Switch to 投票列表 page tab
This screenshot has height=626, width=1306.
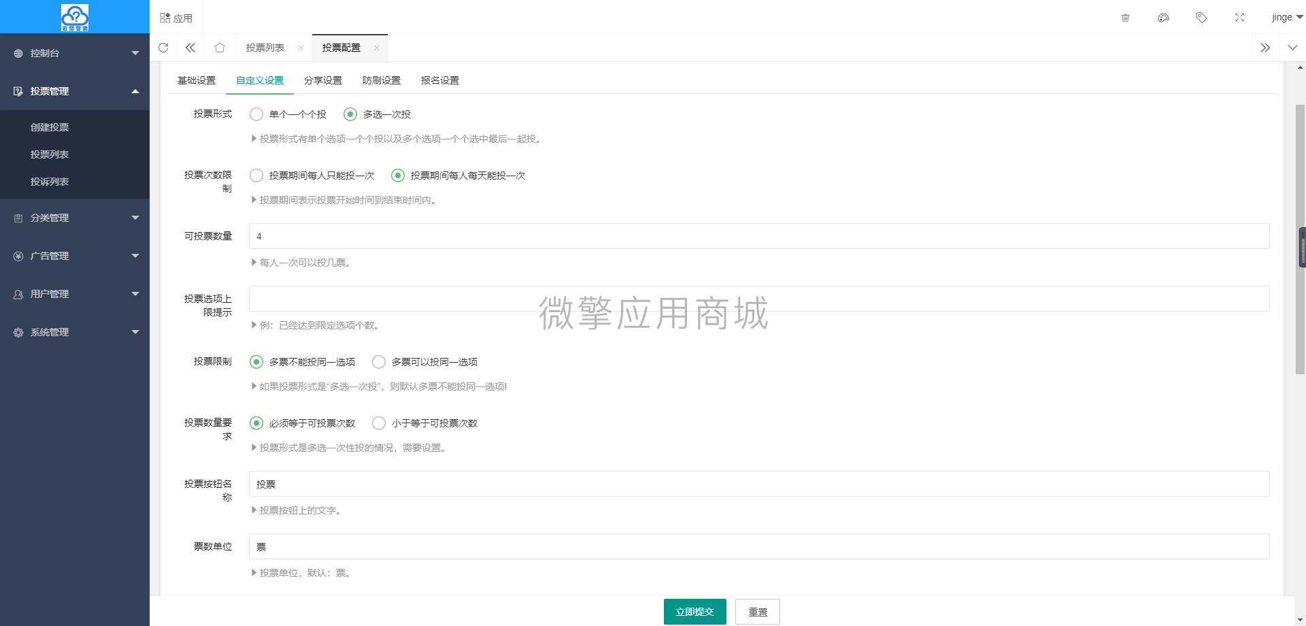(x=265, y=48)
